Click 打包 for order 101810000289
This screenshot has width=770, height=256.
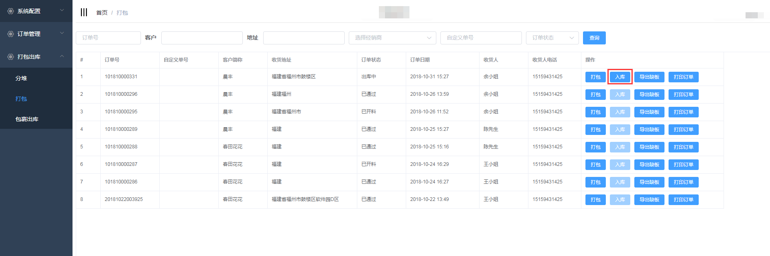point(596,130)
